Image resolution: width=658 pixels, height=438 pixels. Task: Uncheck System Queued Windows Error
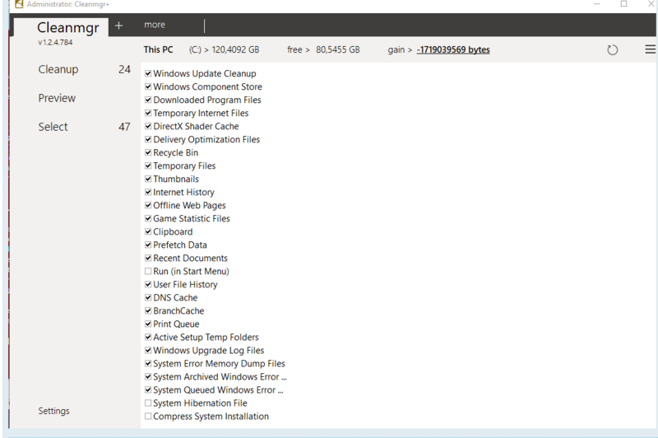point(148,389)
